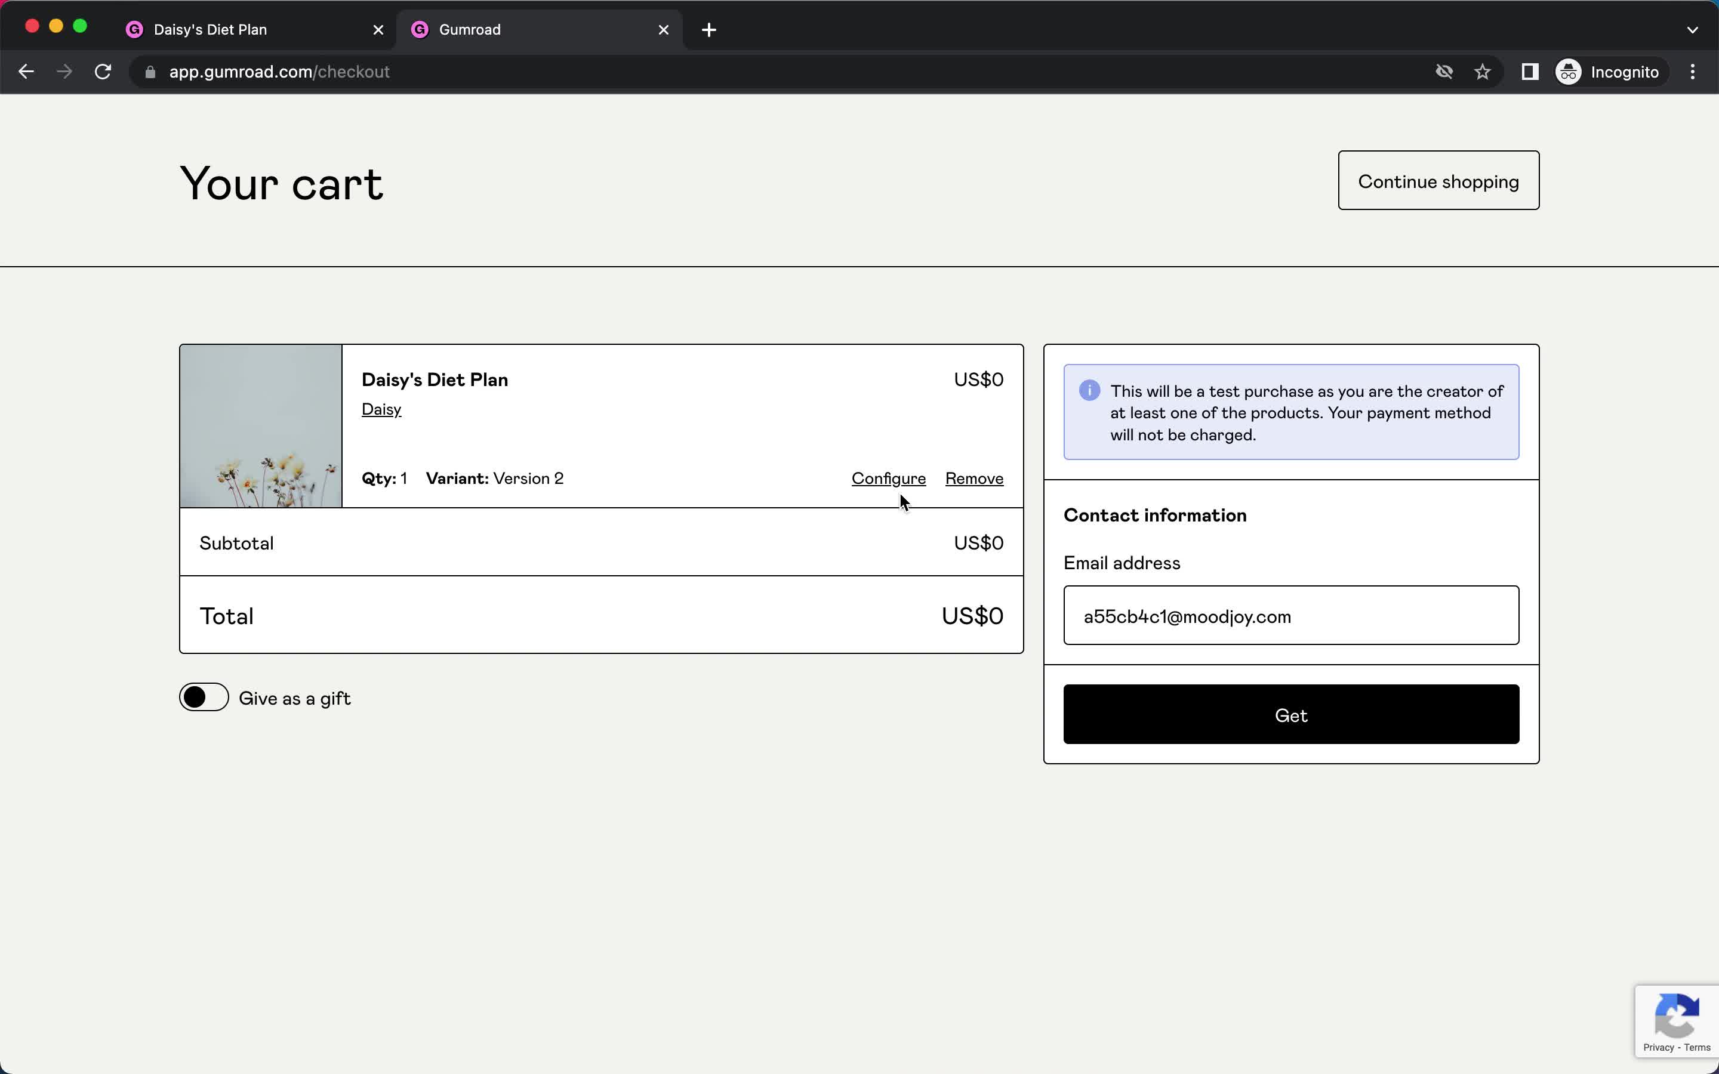The height and width of the screenshot is (1074, 1719).
Task: Click the Incognito profile button
Action: pyautogui.click(x=1608, y=72)
